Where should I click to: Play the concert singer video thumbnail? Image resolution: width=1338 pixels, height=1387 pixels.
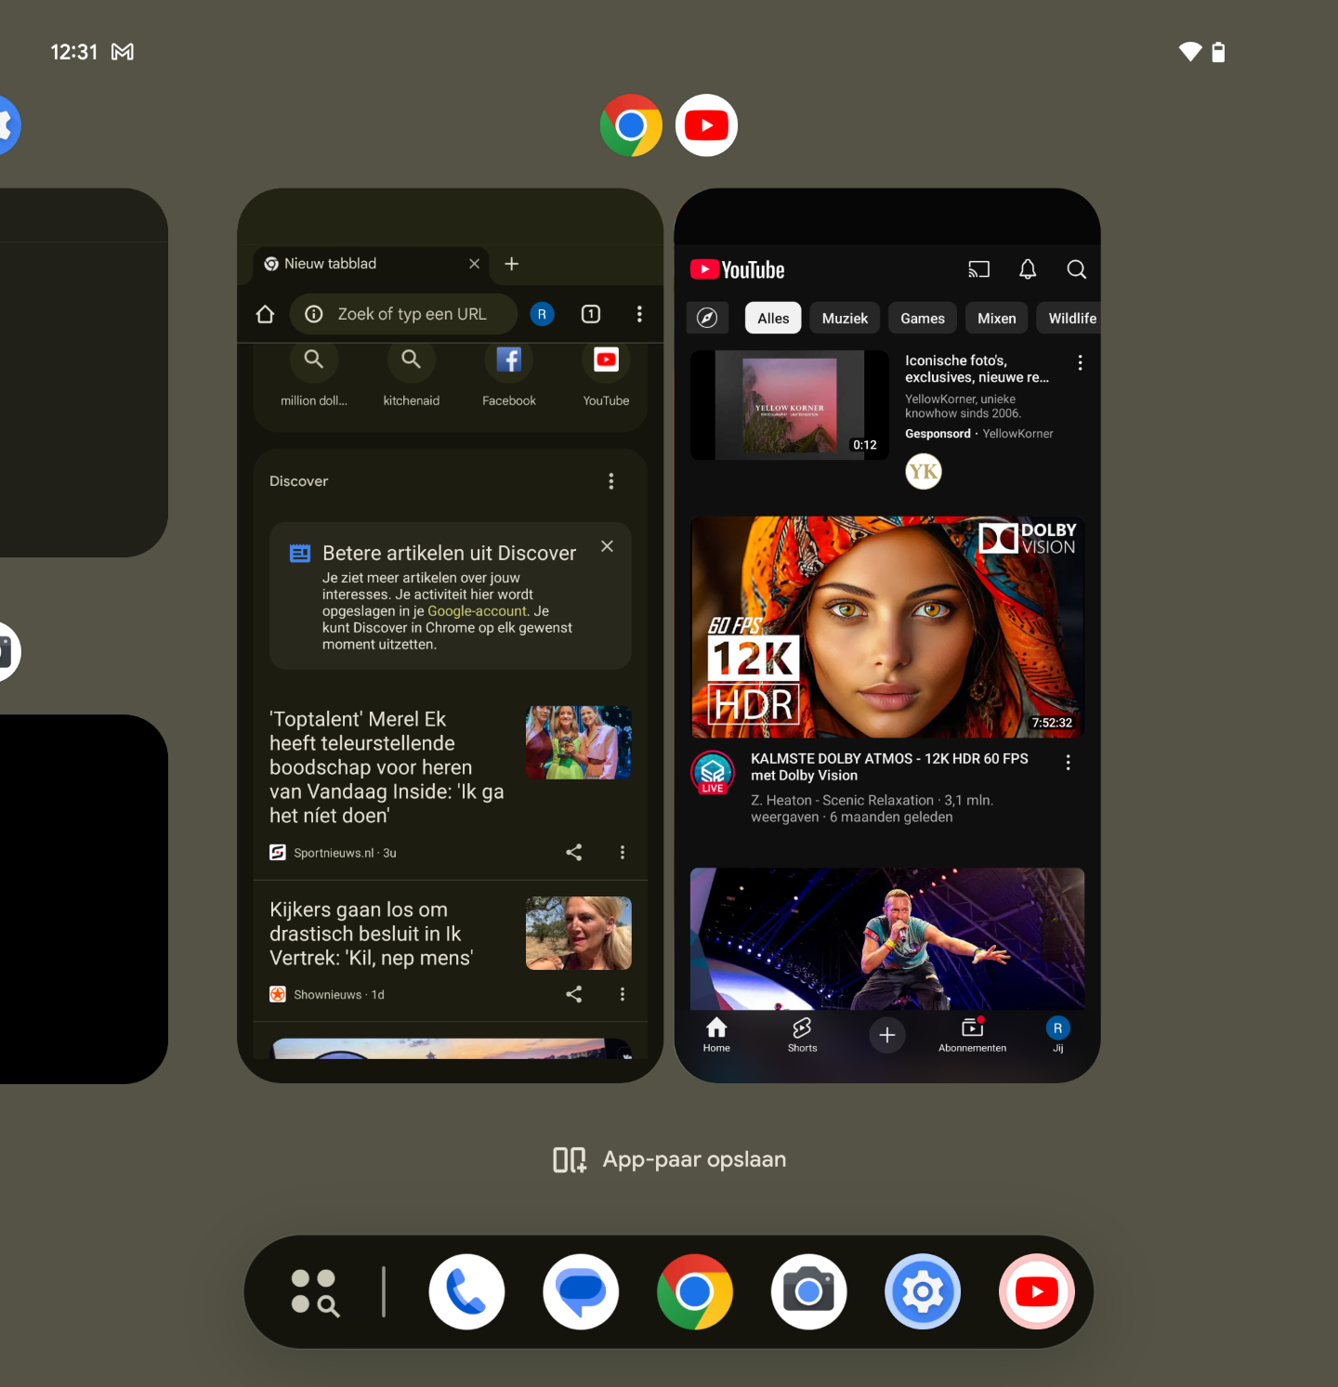(x=887, y=938)
